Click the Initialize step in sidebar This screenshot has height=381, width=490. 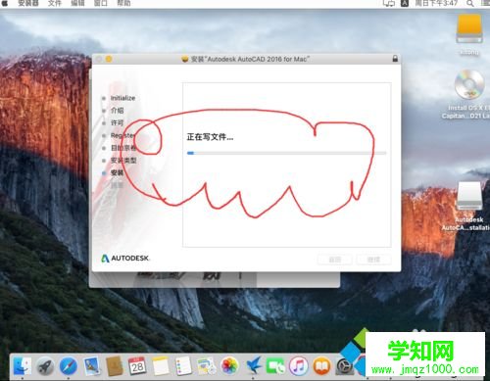click(122, 98)
